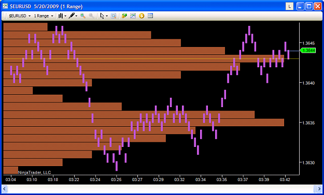Open the 1 Range interval dropdown
Image resolution: width=324 pixels, height=195 pixels.
(x=44, y=16)
